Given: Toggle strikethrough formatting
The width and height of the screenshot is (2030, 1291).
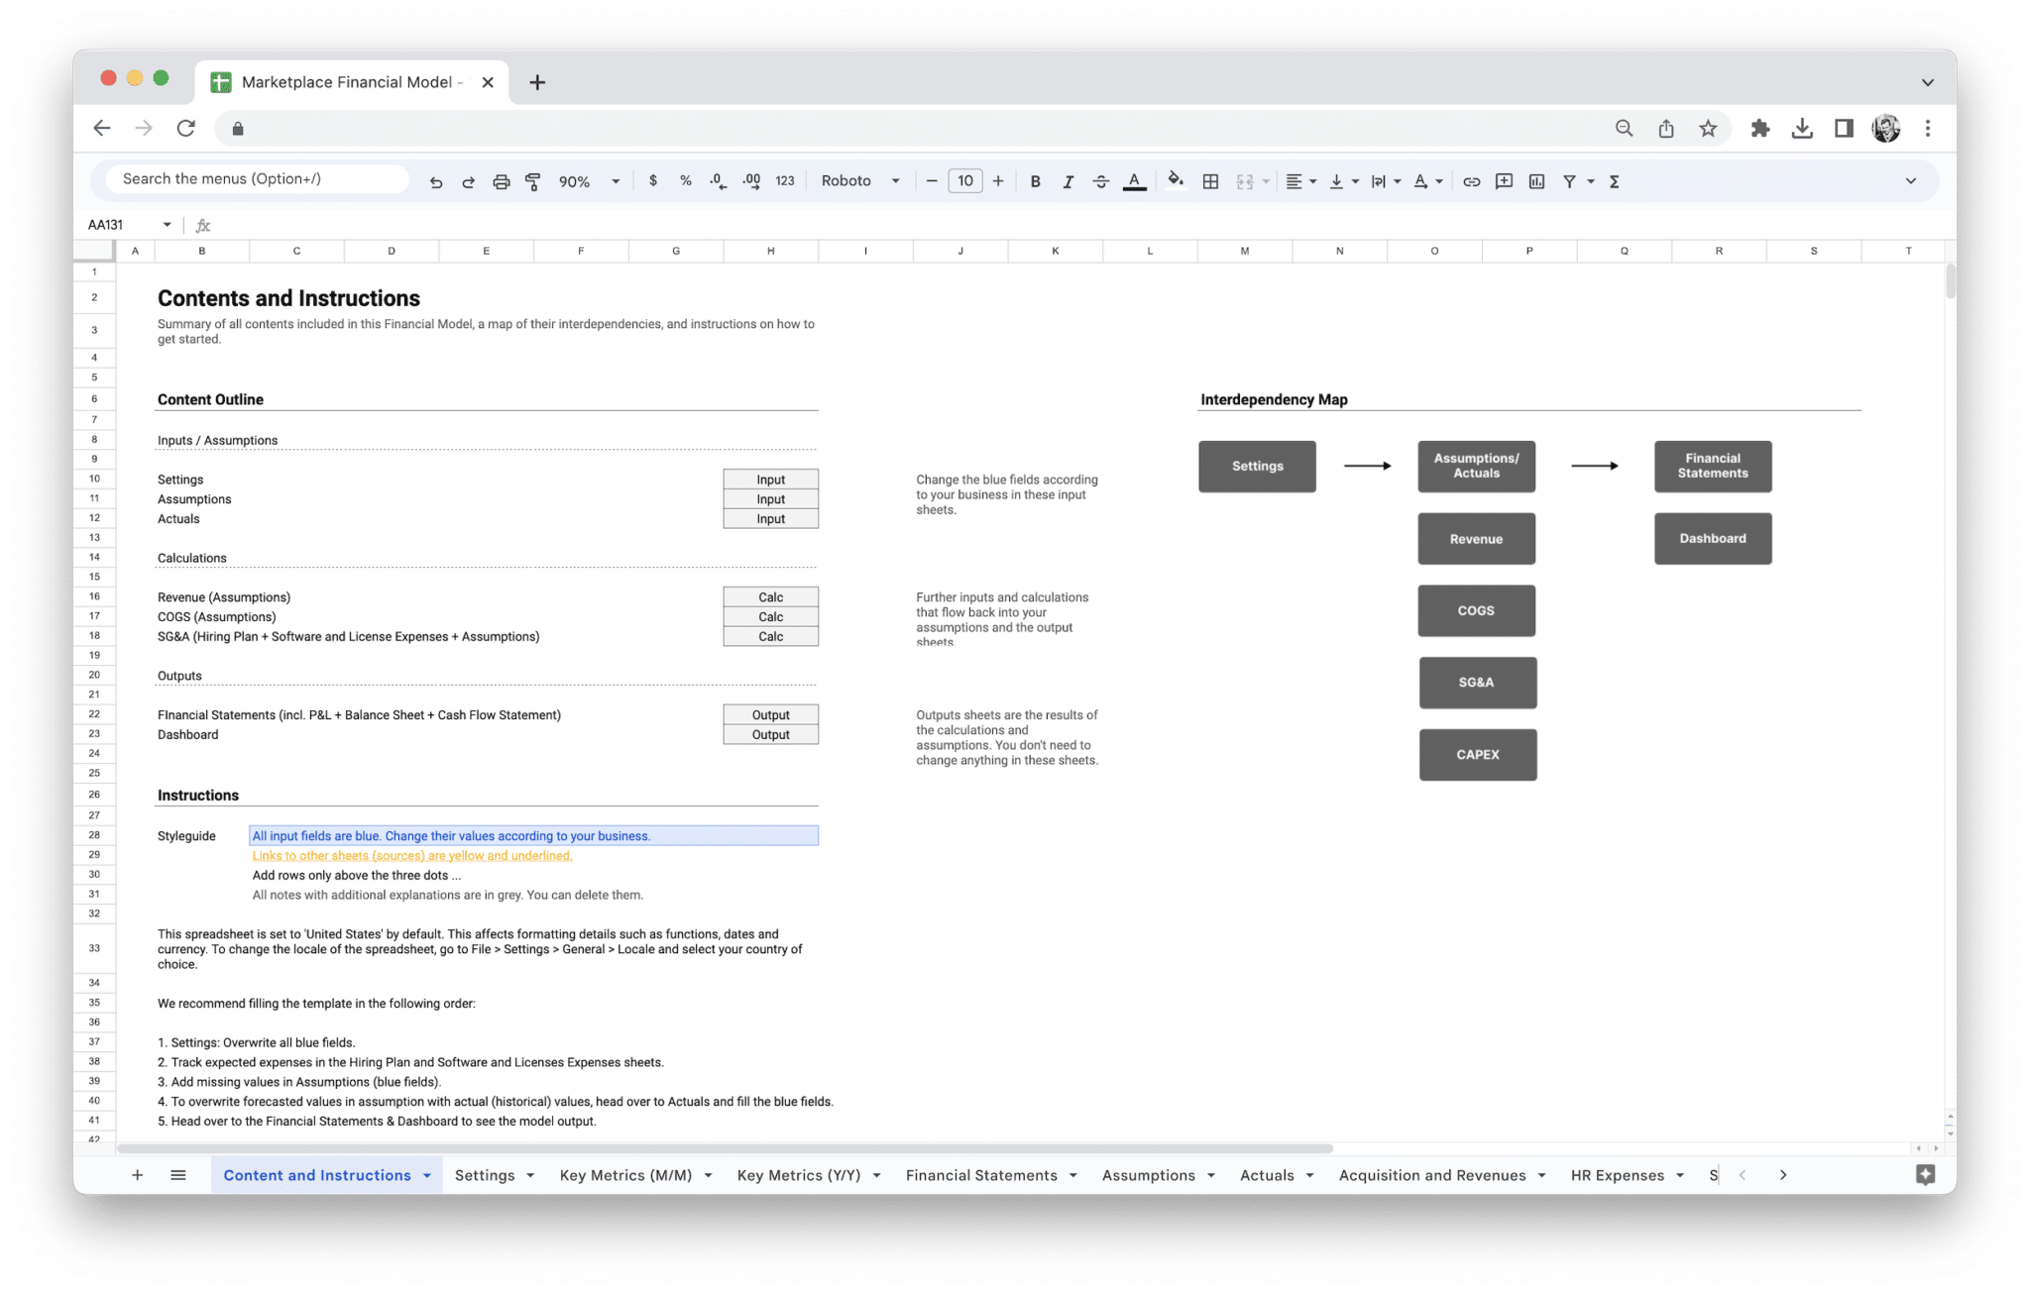Looking at the screenshot, I should [1101, 180].
